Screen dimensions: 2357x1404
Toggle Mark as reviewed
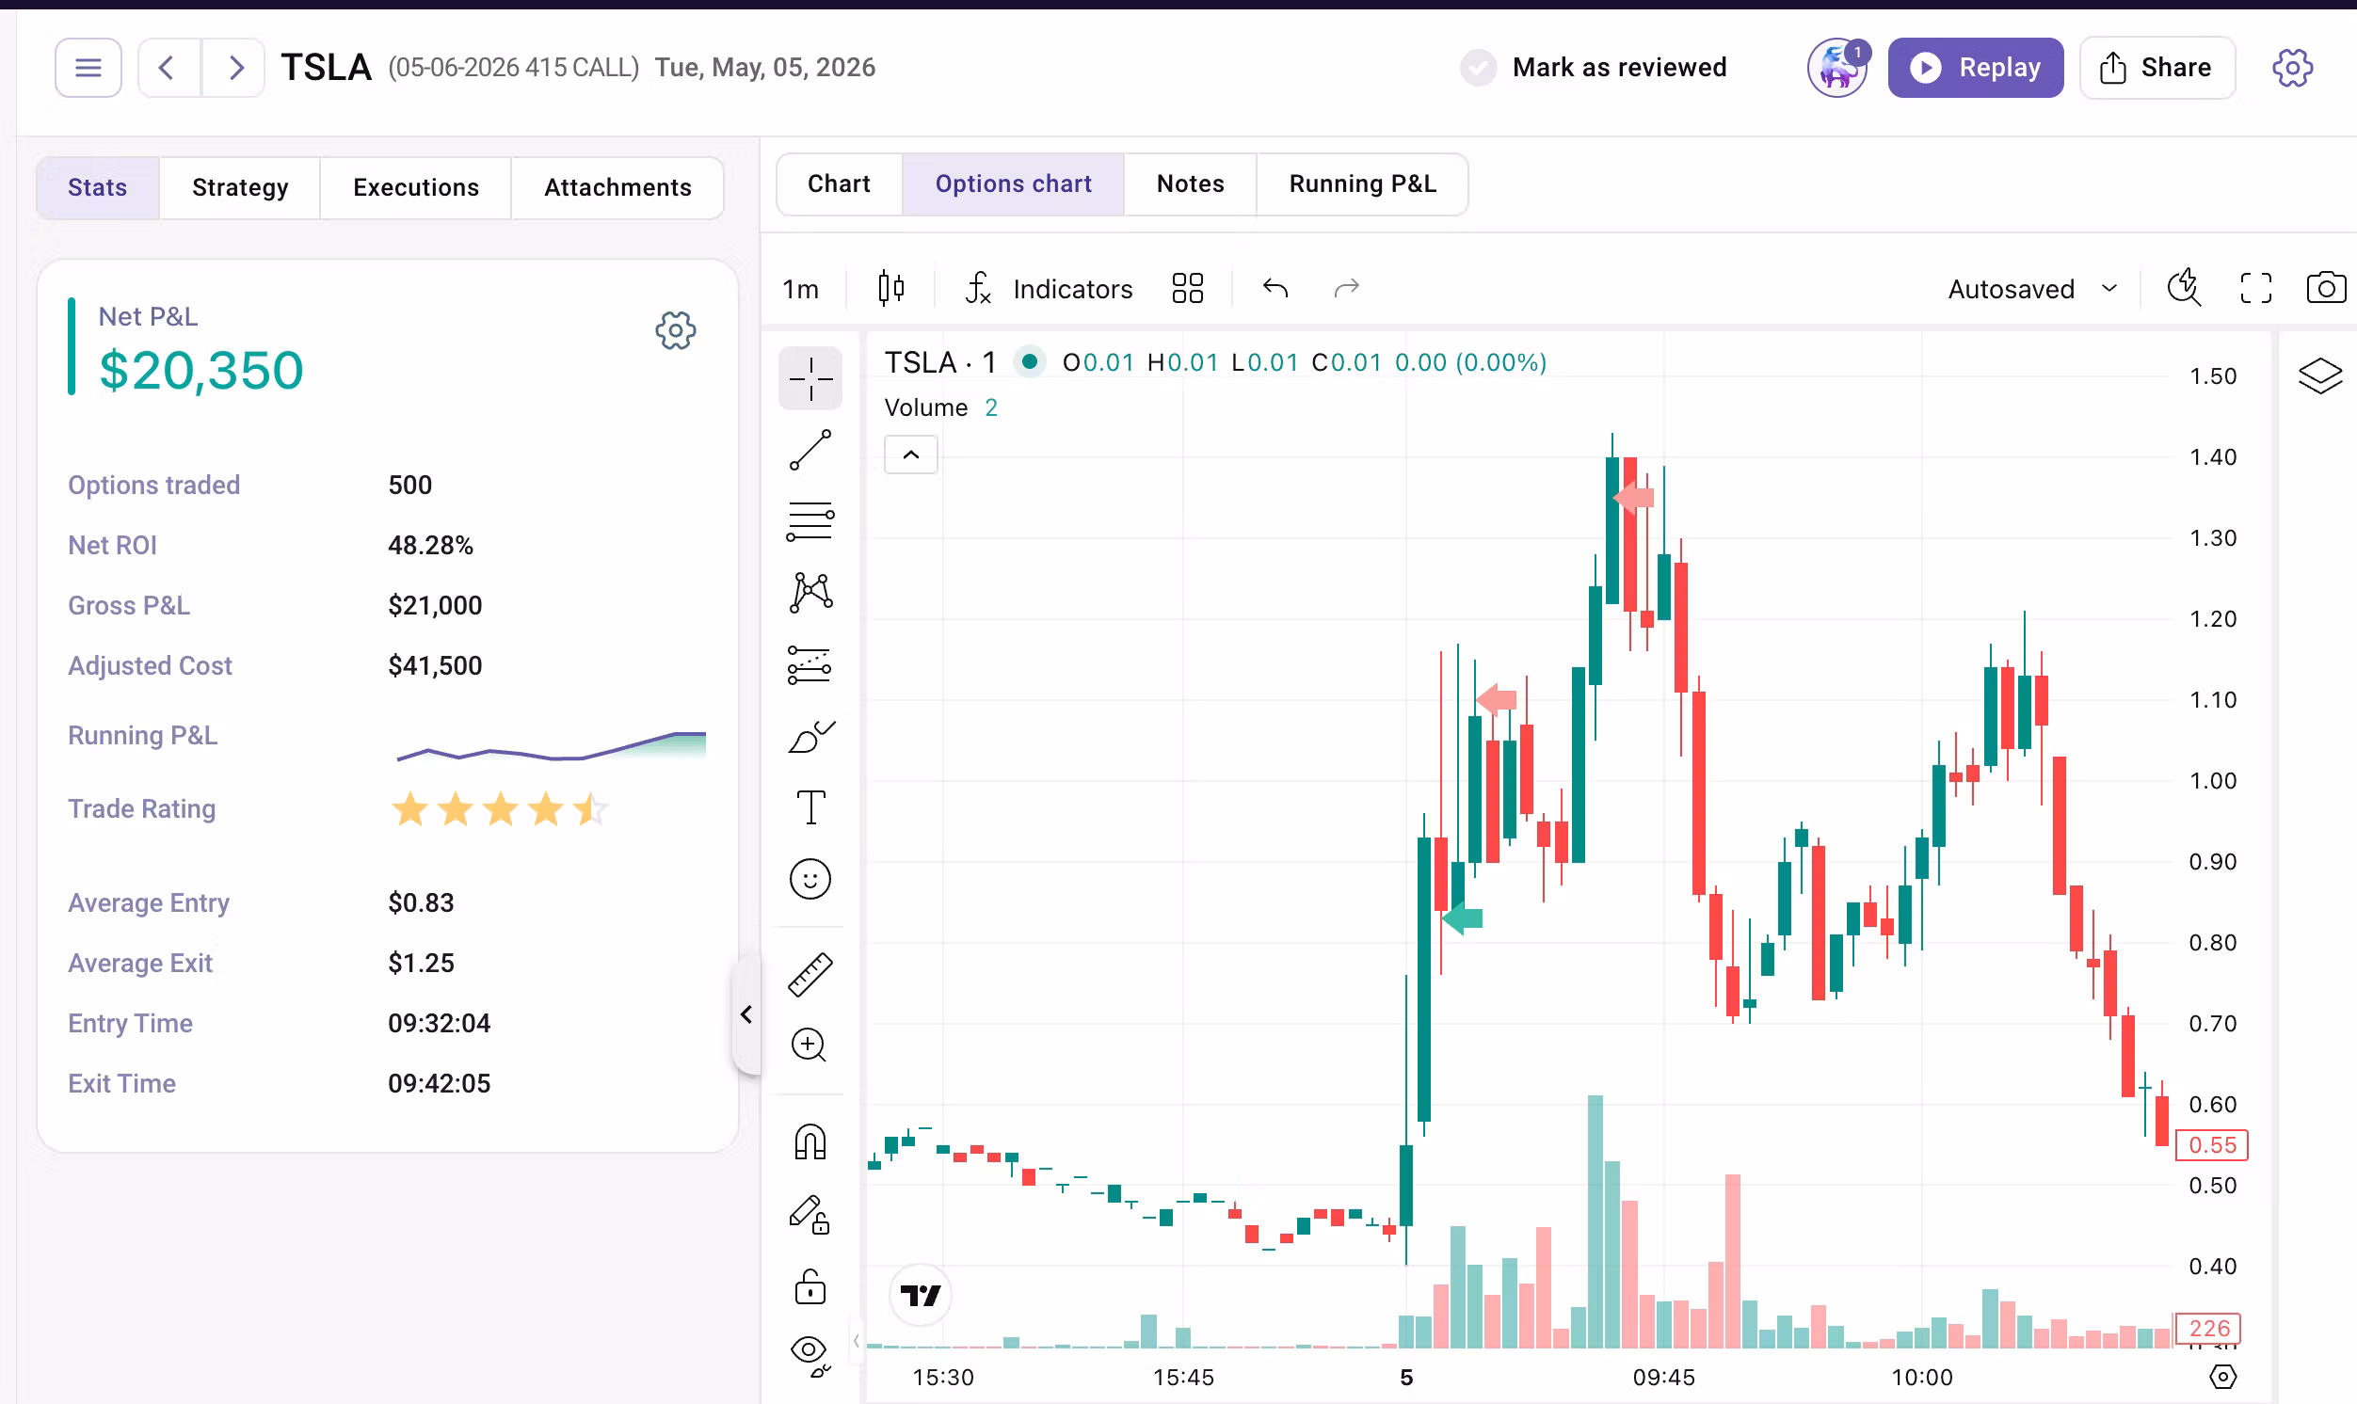pyautogui.click(x=1594, y=67)
